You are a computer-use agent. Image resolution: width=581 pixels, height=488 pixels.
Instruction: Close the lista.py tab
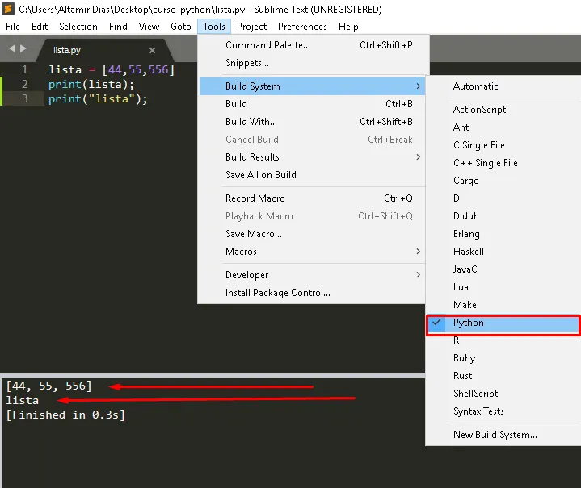152,50
